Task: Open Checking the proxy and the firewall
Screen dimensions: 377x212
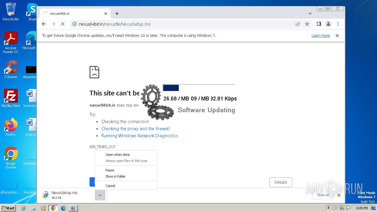Action: [x=135, y=129]
